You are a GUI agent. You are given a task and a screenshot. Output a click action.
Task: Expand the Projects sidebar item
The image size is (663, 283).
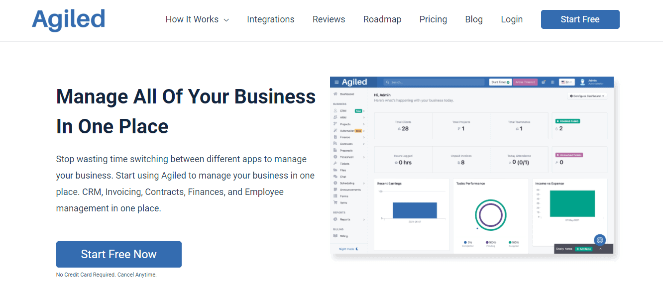(x=348, y=124)
